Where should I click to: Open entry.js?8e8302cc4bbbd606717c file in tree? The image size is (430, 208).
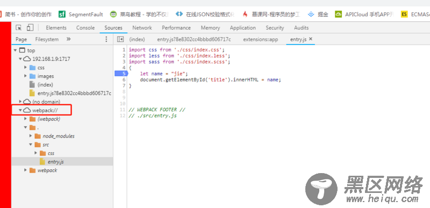click(74, 93)
